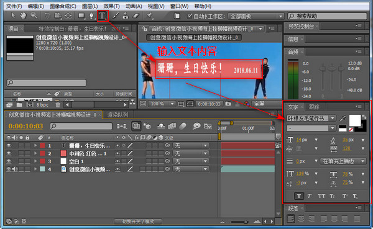Viewport: 373px width, 229px height.
Task: Click the trash icon in 项目 panel
Action: coord(58,105)
